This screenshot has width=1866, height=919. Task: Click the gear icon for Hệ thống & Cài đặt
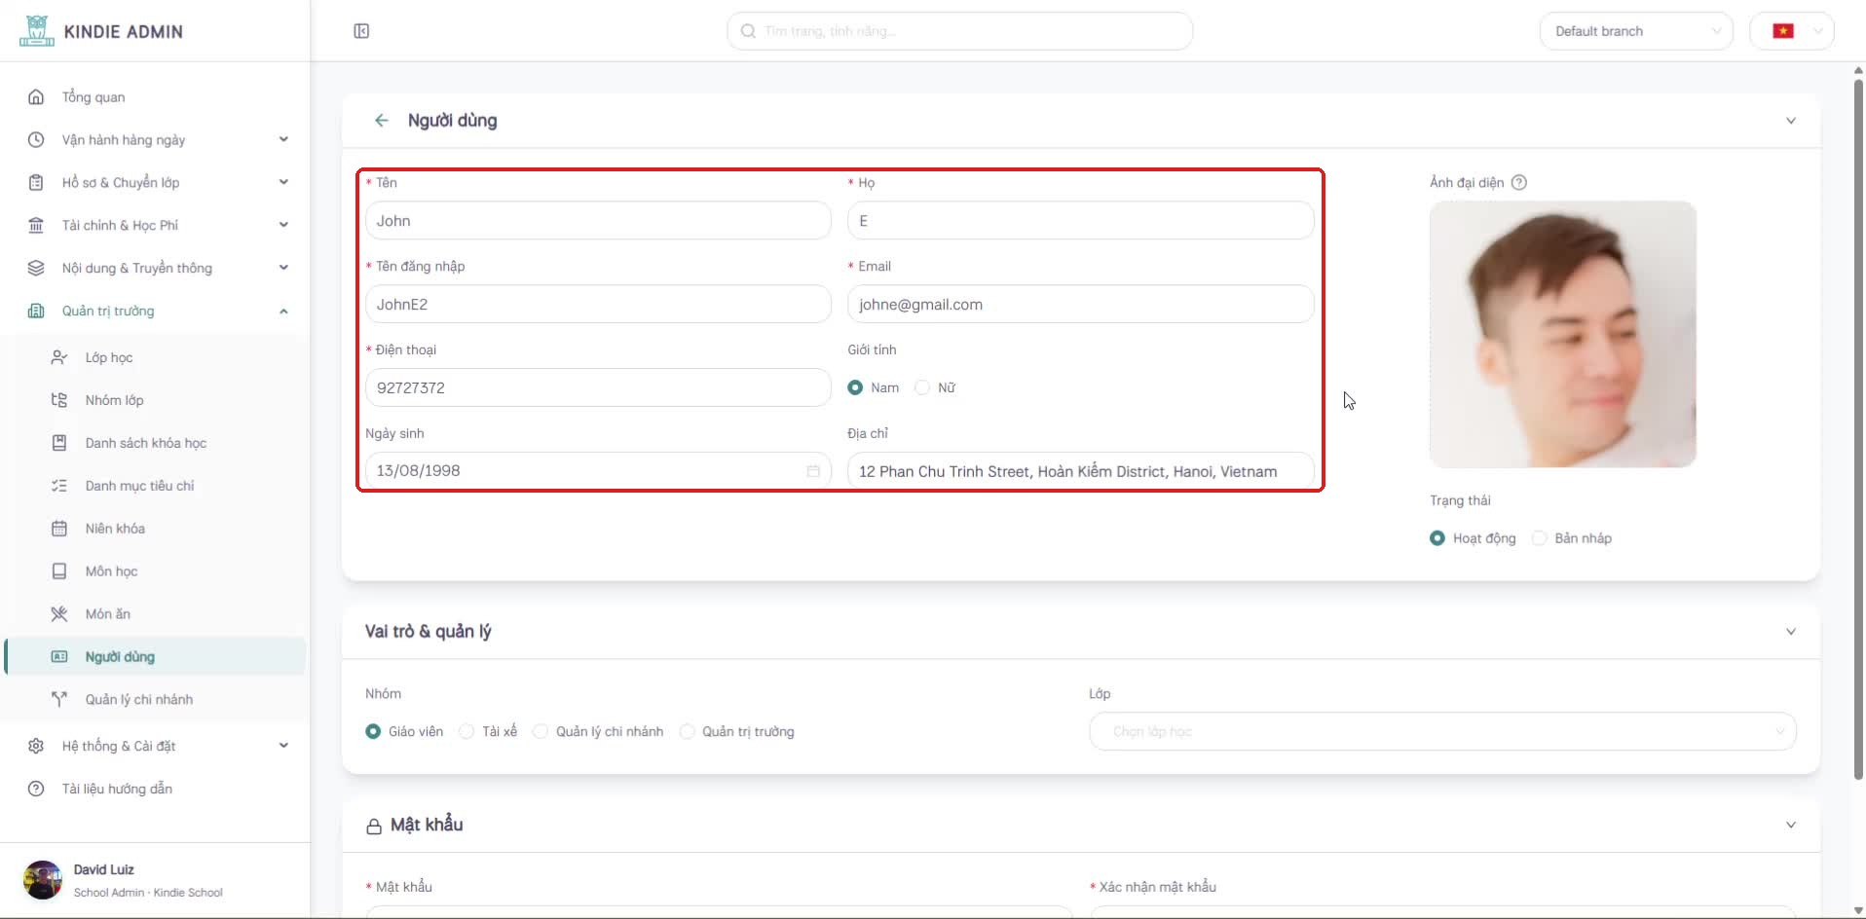36,746
